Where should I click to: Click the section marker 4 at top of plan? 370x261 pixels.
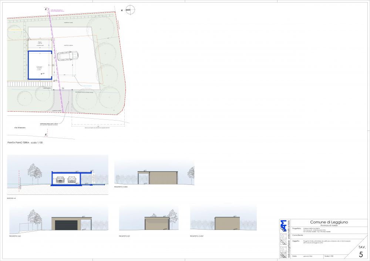[46, 9]
